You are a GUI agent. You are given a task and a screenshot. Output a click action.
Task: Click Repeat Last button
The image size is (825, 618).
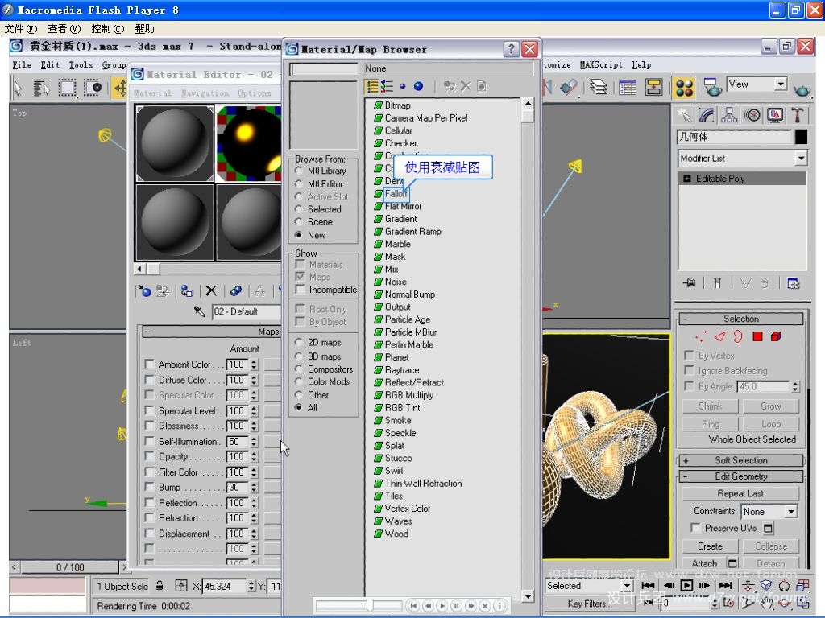click(x=740, y=493)
